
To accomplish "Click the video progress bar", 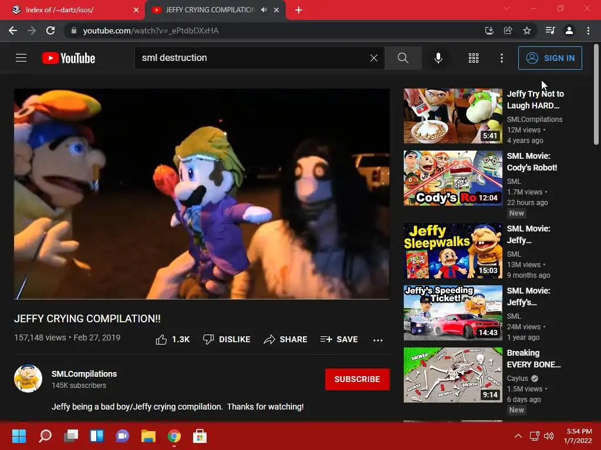I will pyautogui.click(x=202, y=298).
